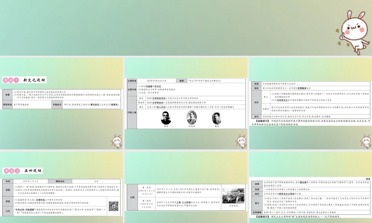Click the rabbit mascot on the 新文化运动 slide
The image size is (372, 223).
pos(116,142)
